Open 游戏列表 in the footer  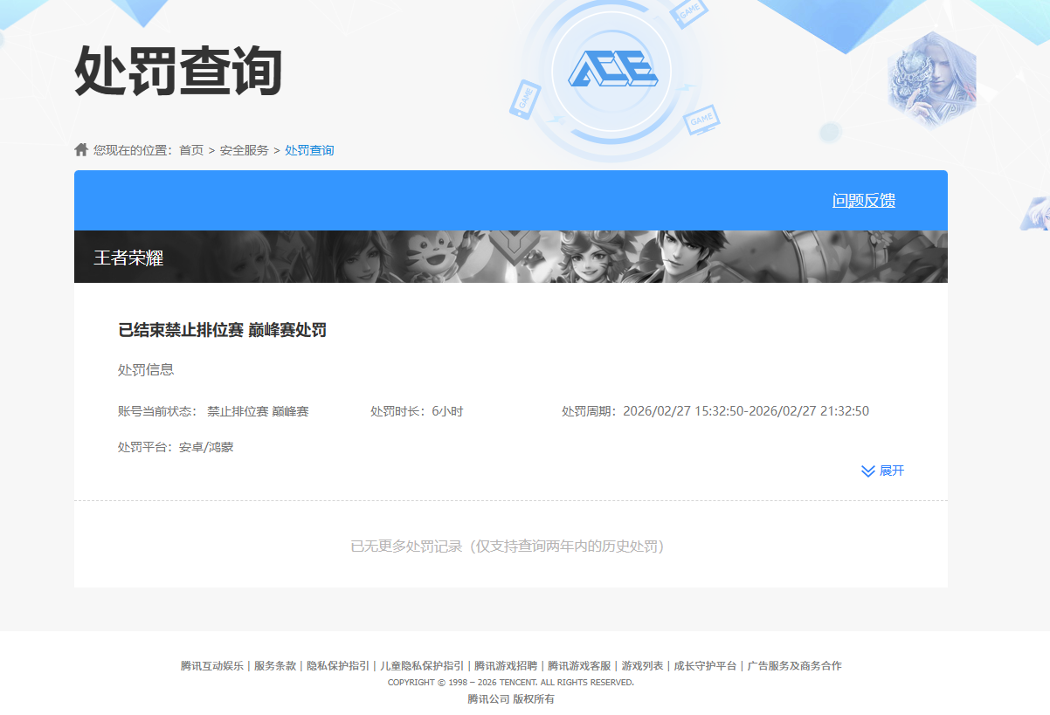642,666
